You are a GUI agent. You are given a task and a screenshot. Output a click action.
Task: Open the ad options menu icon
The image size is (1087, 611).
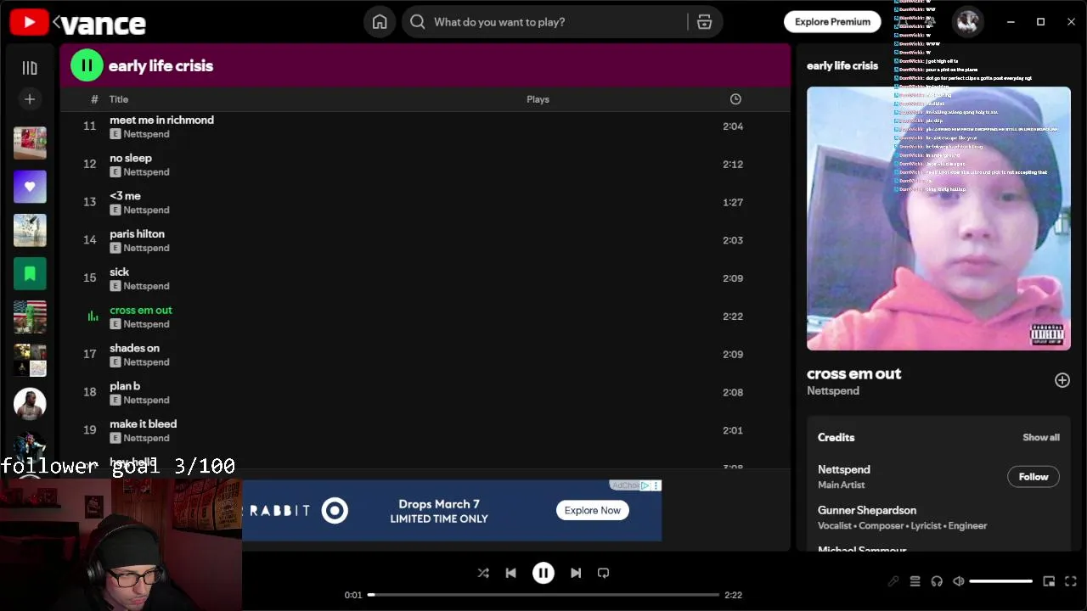tap(656, 485)
